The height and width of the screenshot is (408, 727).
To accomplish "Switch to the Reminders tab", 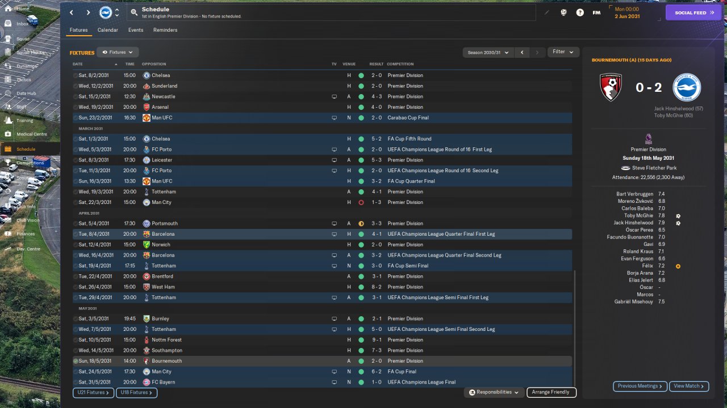I will pyautogui.click(x=165, y=30).
